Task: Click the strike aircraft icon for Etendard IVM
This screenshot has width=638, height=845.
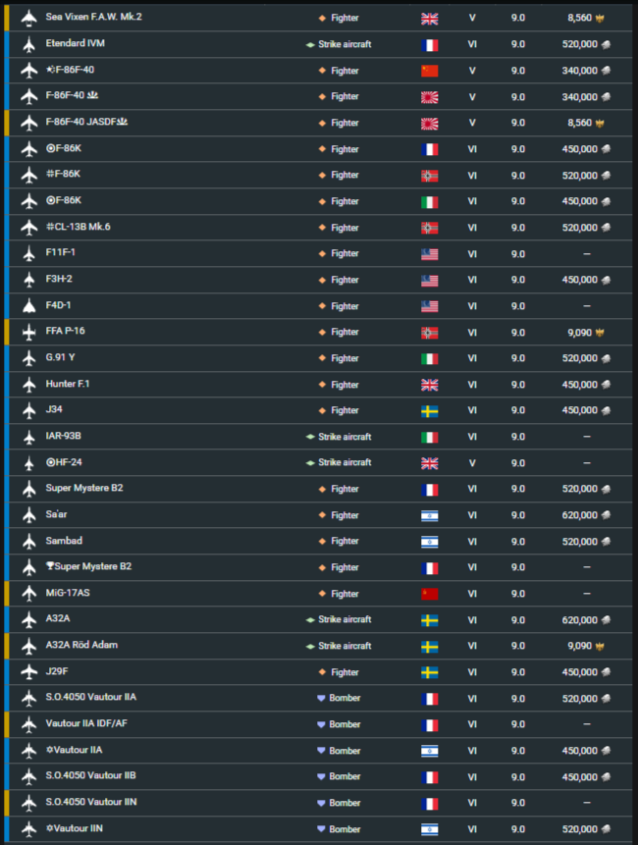Action: (x=310, y=45)
